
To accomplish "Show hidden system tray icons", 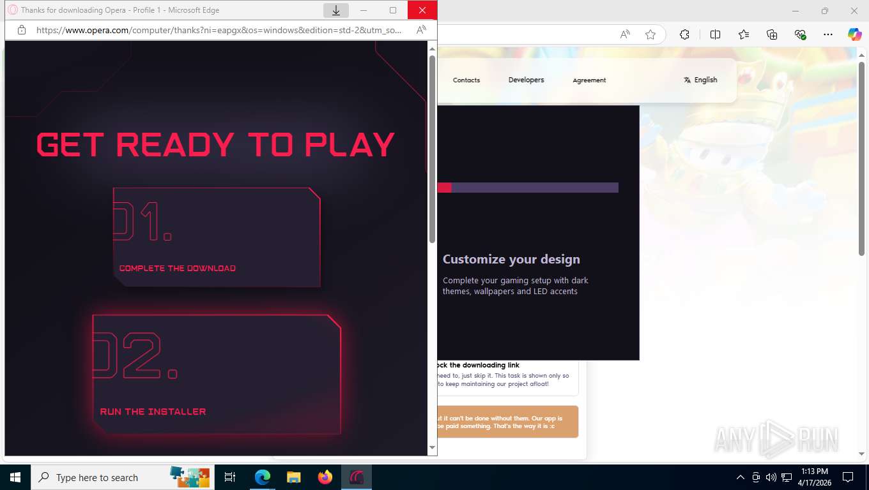I will click(x=741, y=477).
